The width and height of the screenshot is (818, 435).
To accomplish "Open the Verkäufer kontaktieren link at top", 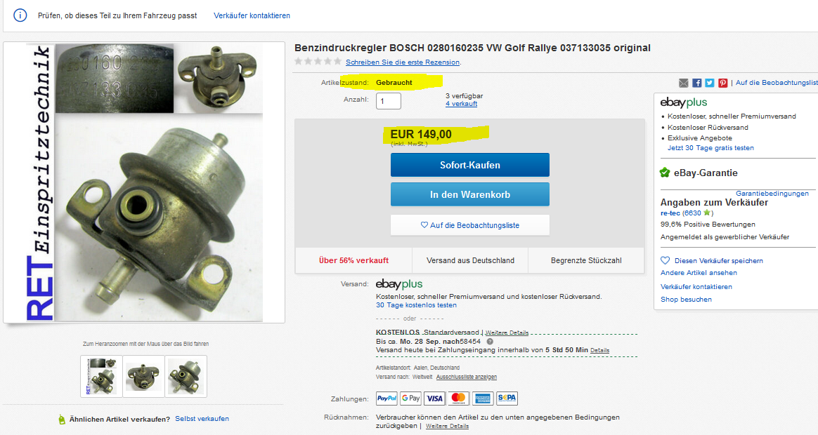I will click(x=252, y=15).
